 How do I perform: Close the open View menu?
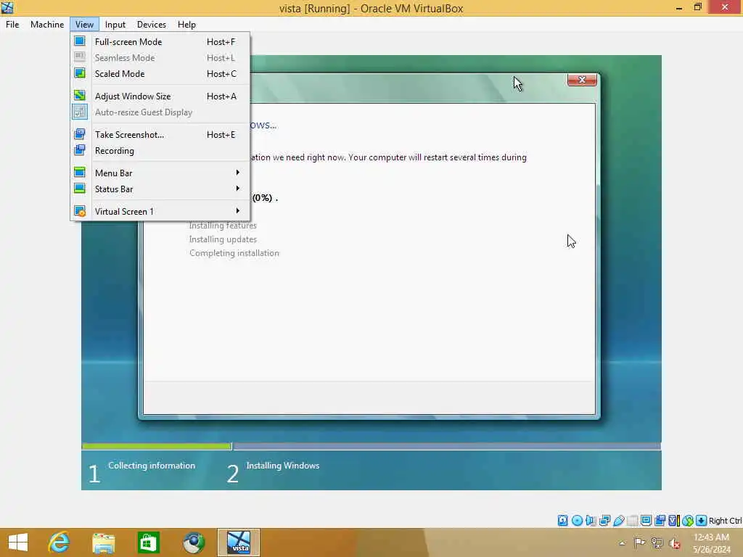pos(84,25)
